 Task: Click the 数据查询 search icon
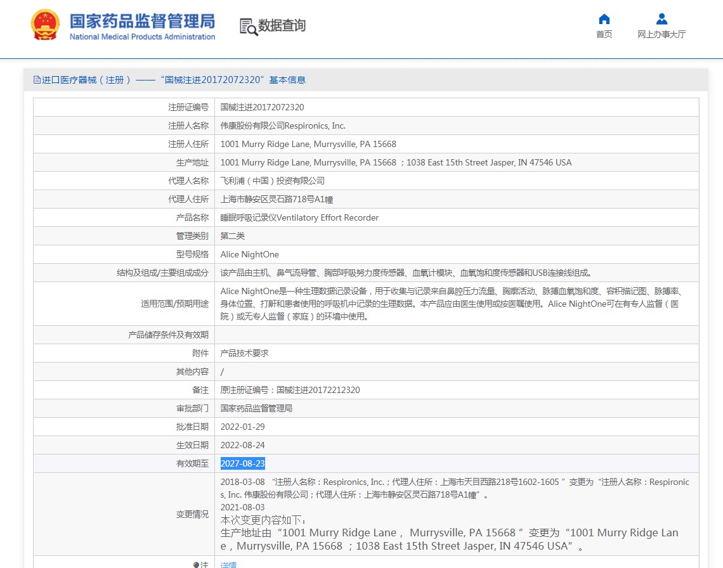[249, 27]
